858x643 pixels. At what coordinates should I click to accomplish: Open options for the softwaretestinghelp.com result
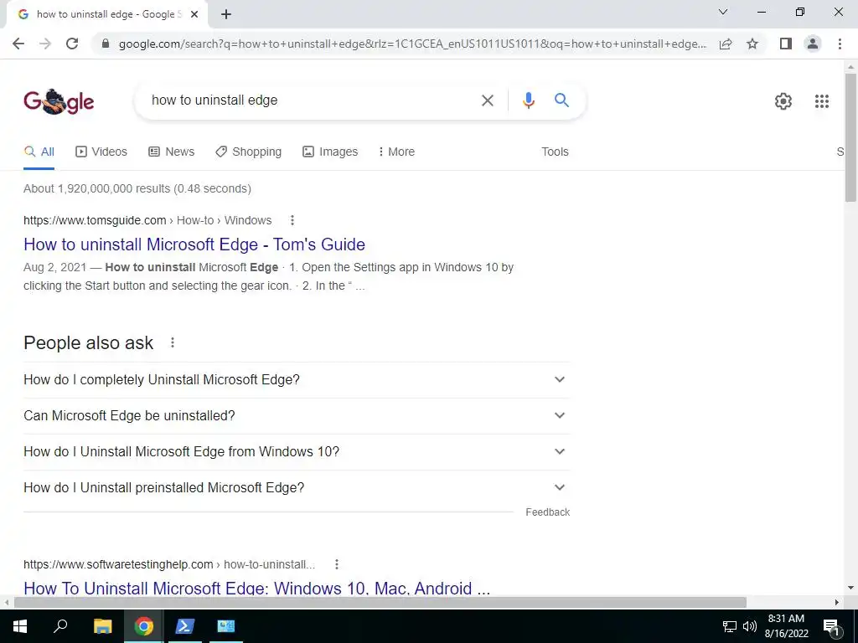[x=337, y=564]
